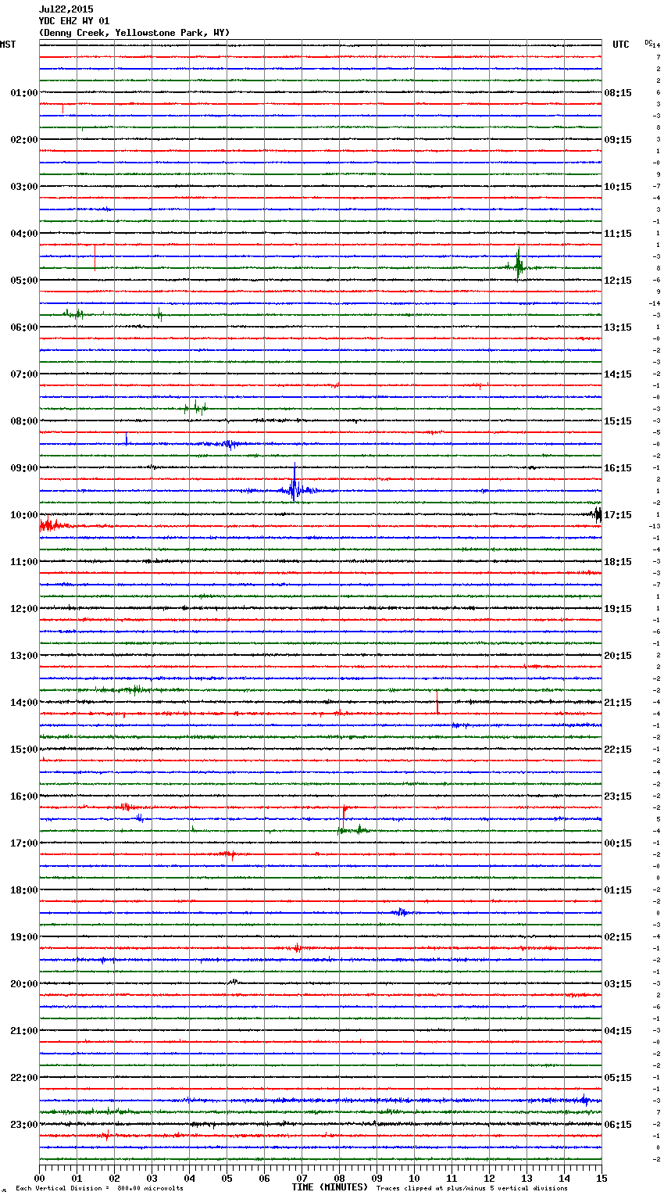Screen dimensions: 664x1199
Task: Click the MST timezone header
Action: [8, 45]
